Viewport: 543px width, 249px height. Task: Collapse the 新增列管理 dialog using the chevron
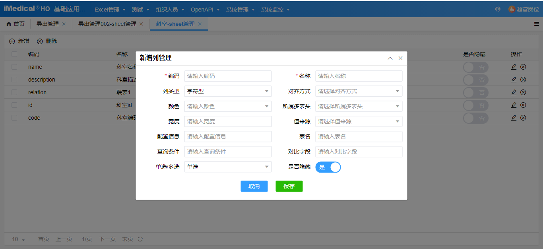(x=390, y=58)
